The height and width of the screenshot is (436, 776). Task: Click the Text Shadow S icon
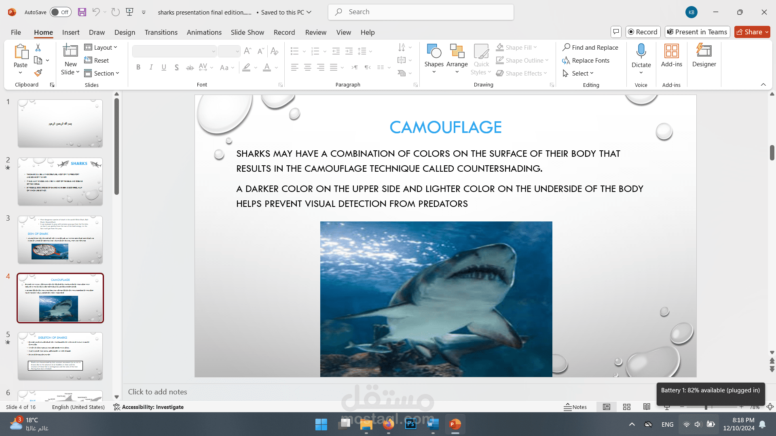point(177,67)
